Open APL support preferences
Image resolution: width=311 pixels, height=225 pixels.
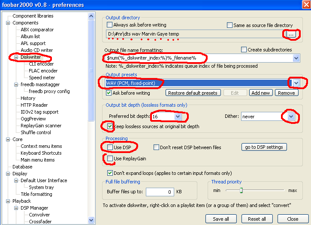[x=33, y=43]
